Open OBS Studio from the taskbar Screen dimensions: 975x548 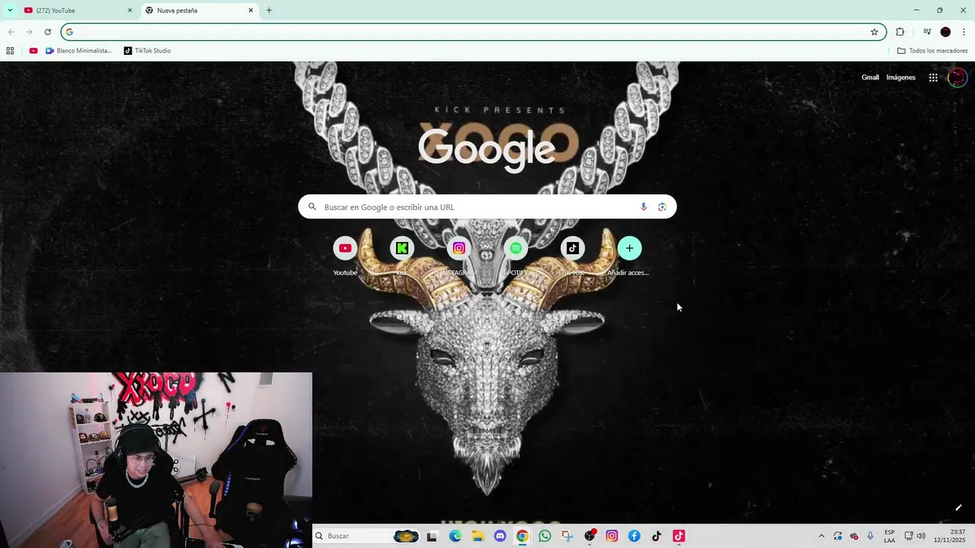590,536
